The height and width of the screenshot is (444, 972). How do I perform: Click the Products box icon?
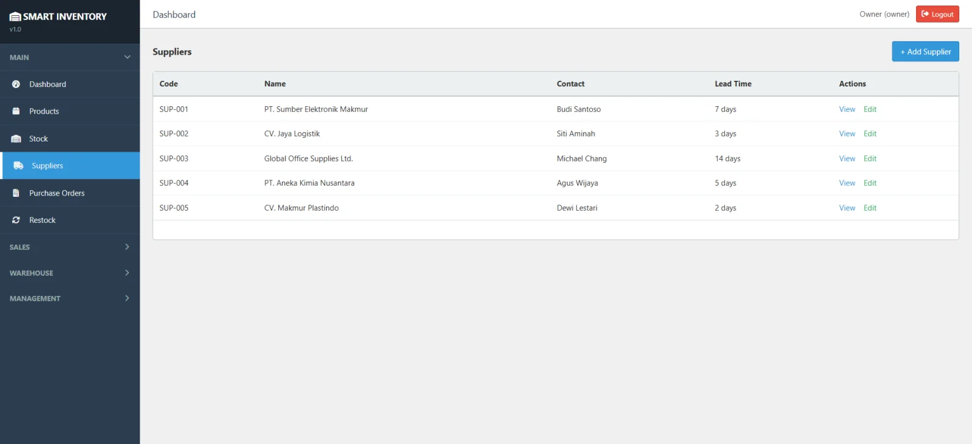[16, 111]
